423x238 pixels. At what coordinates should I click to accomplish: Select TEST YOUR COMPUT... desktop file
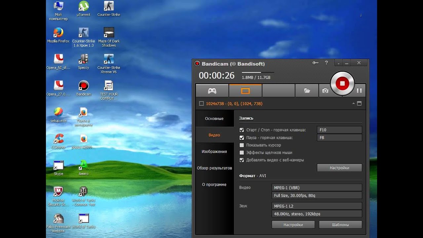coord(109,90)
